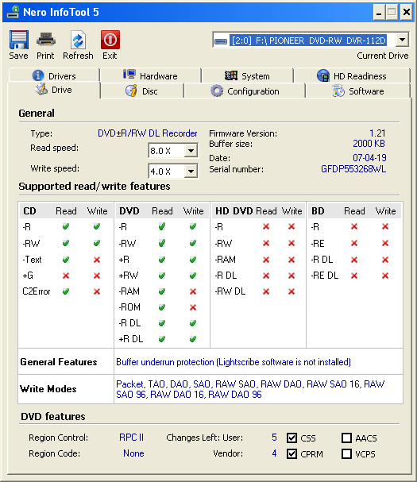The image size is (417, 482).
Task: Click the red cross for CD -Text Write
Action: [97, 260]
